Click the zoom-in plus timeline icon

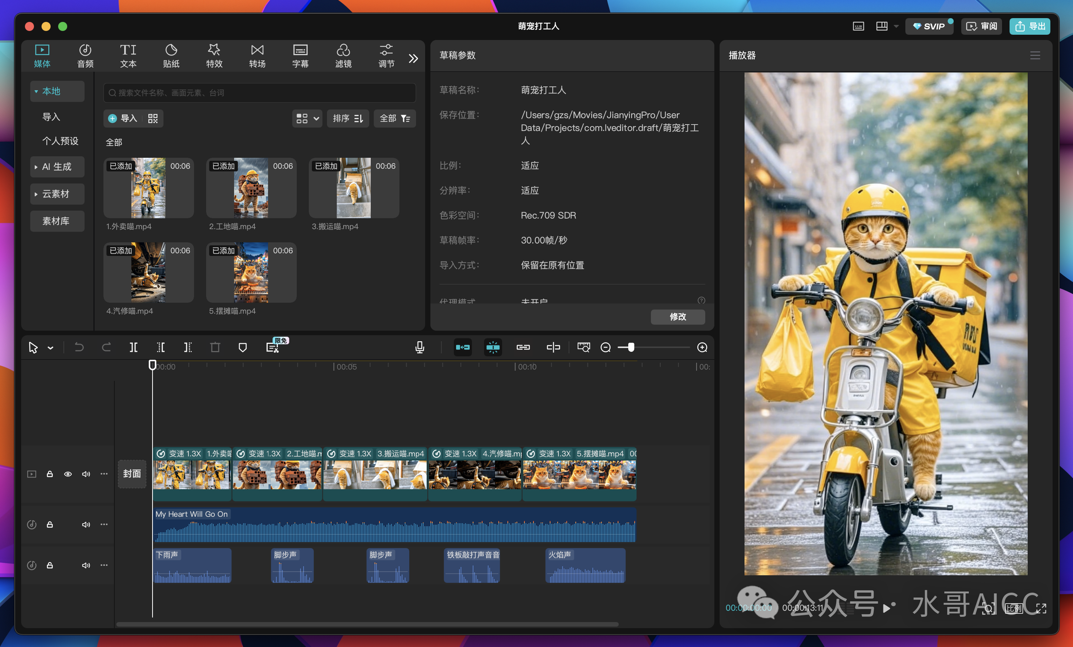(702, 347)
